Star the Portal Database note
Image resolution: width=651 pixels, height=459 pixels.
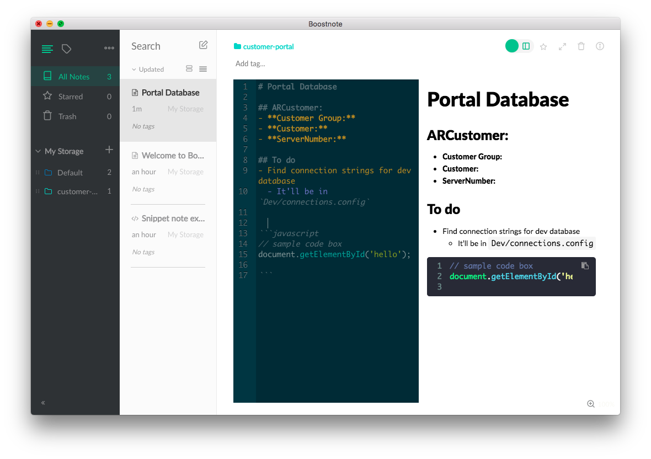coord(543,46)
